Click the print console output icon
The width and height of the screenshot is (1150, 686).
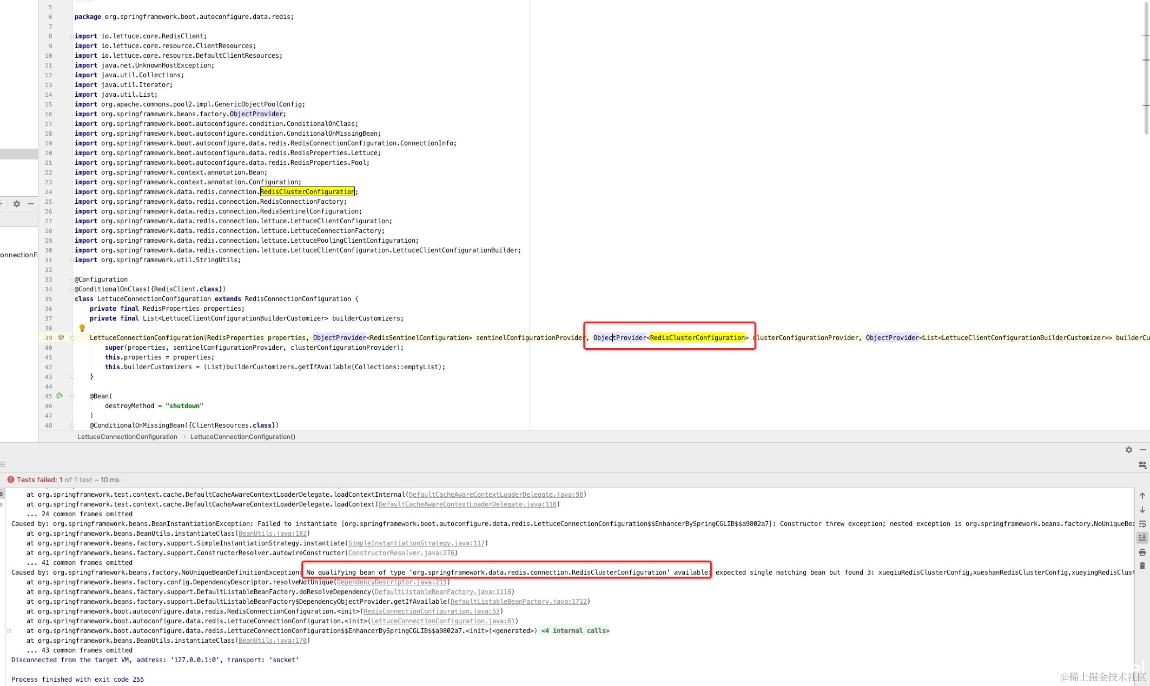(1142, 552)
